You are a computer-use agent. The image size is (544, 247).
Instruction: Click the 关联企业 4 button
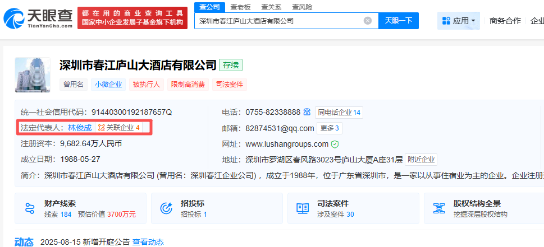119,128
